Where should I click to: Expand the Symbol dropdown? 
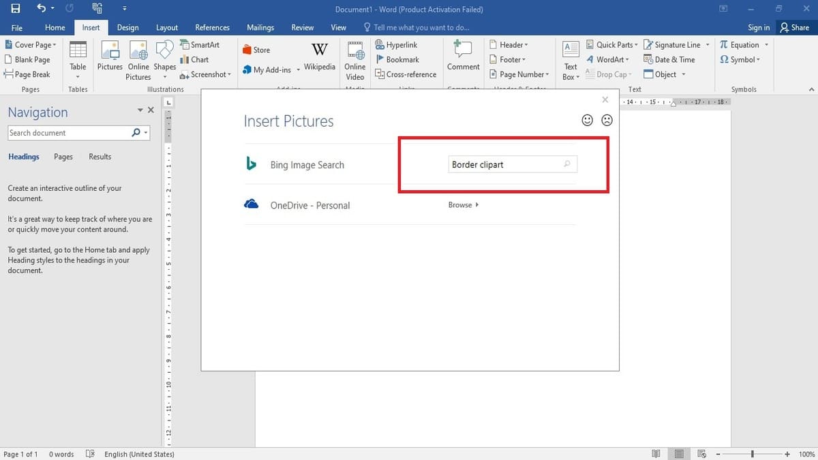click(x=740, y=59)
